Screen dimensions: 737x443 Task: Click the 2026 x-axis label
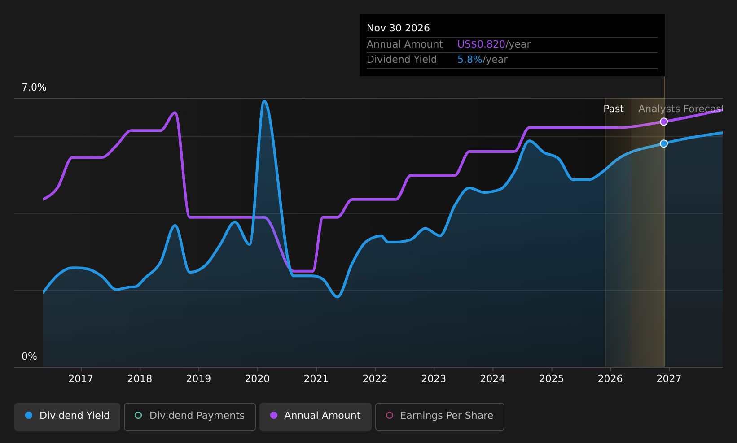point(610,379)
